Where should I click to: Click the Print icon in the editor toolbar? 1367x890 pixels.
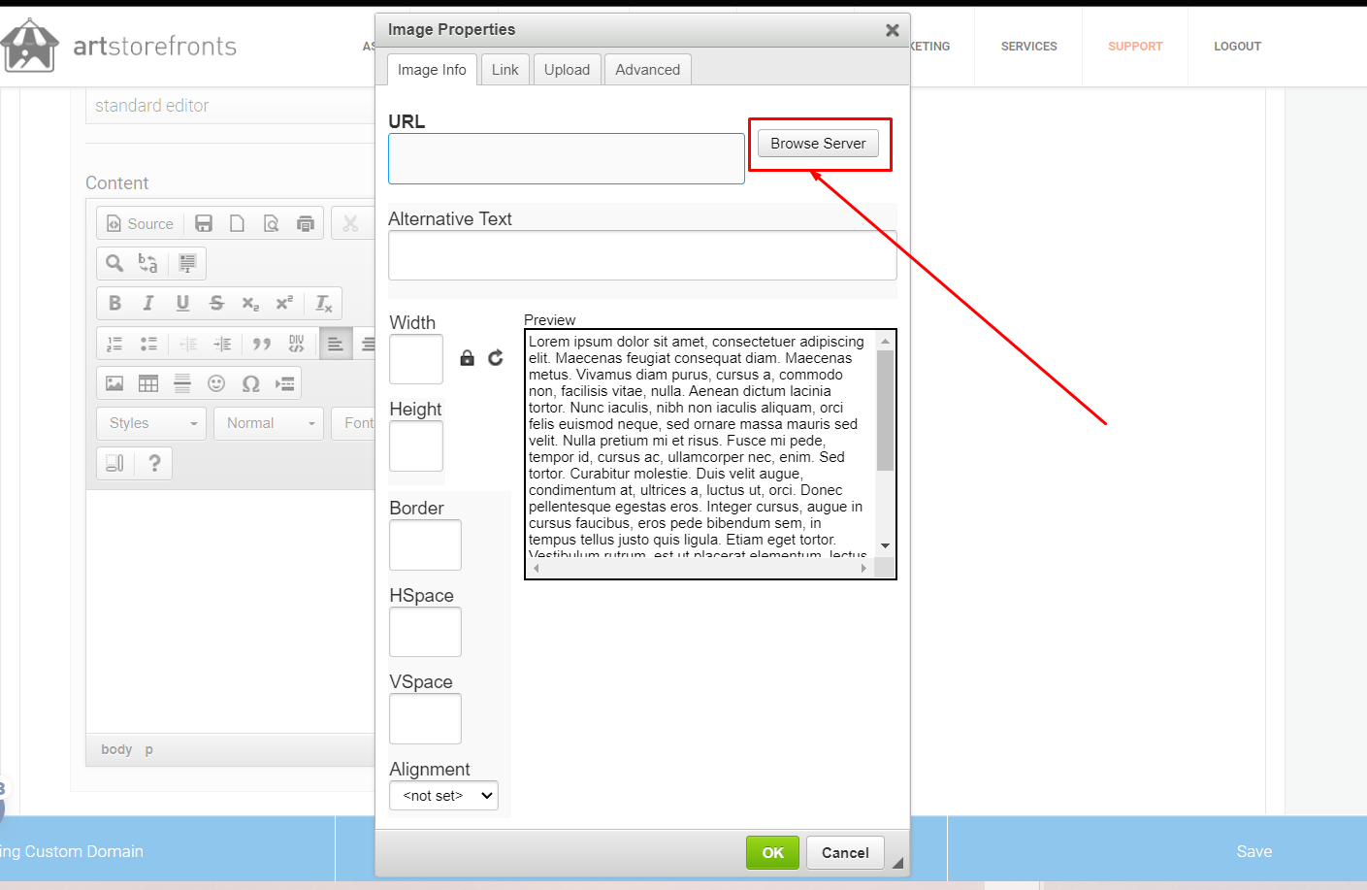click(x=306, y=223)
